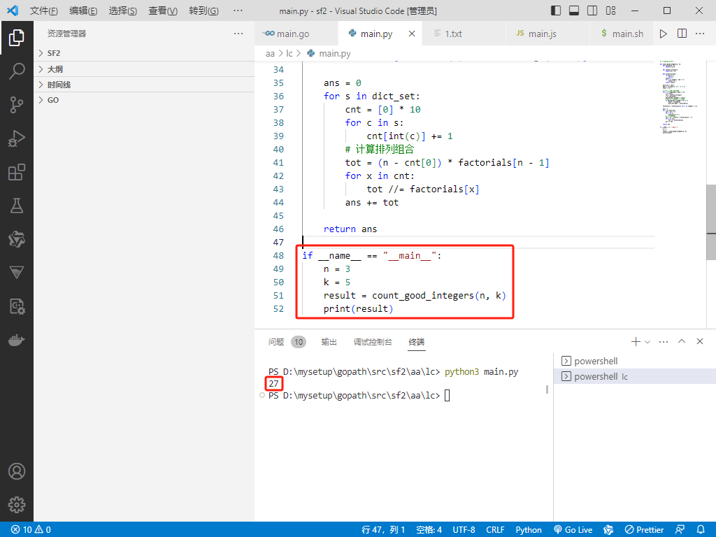Viewport: 716px width, 537px height.
Task: Click the lc breadcrumb segment
Action: pyautogui.click(x=289, y=53)
